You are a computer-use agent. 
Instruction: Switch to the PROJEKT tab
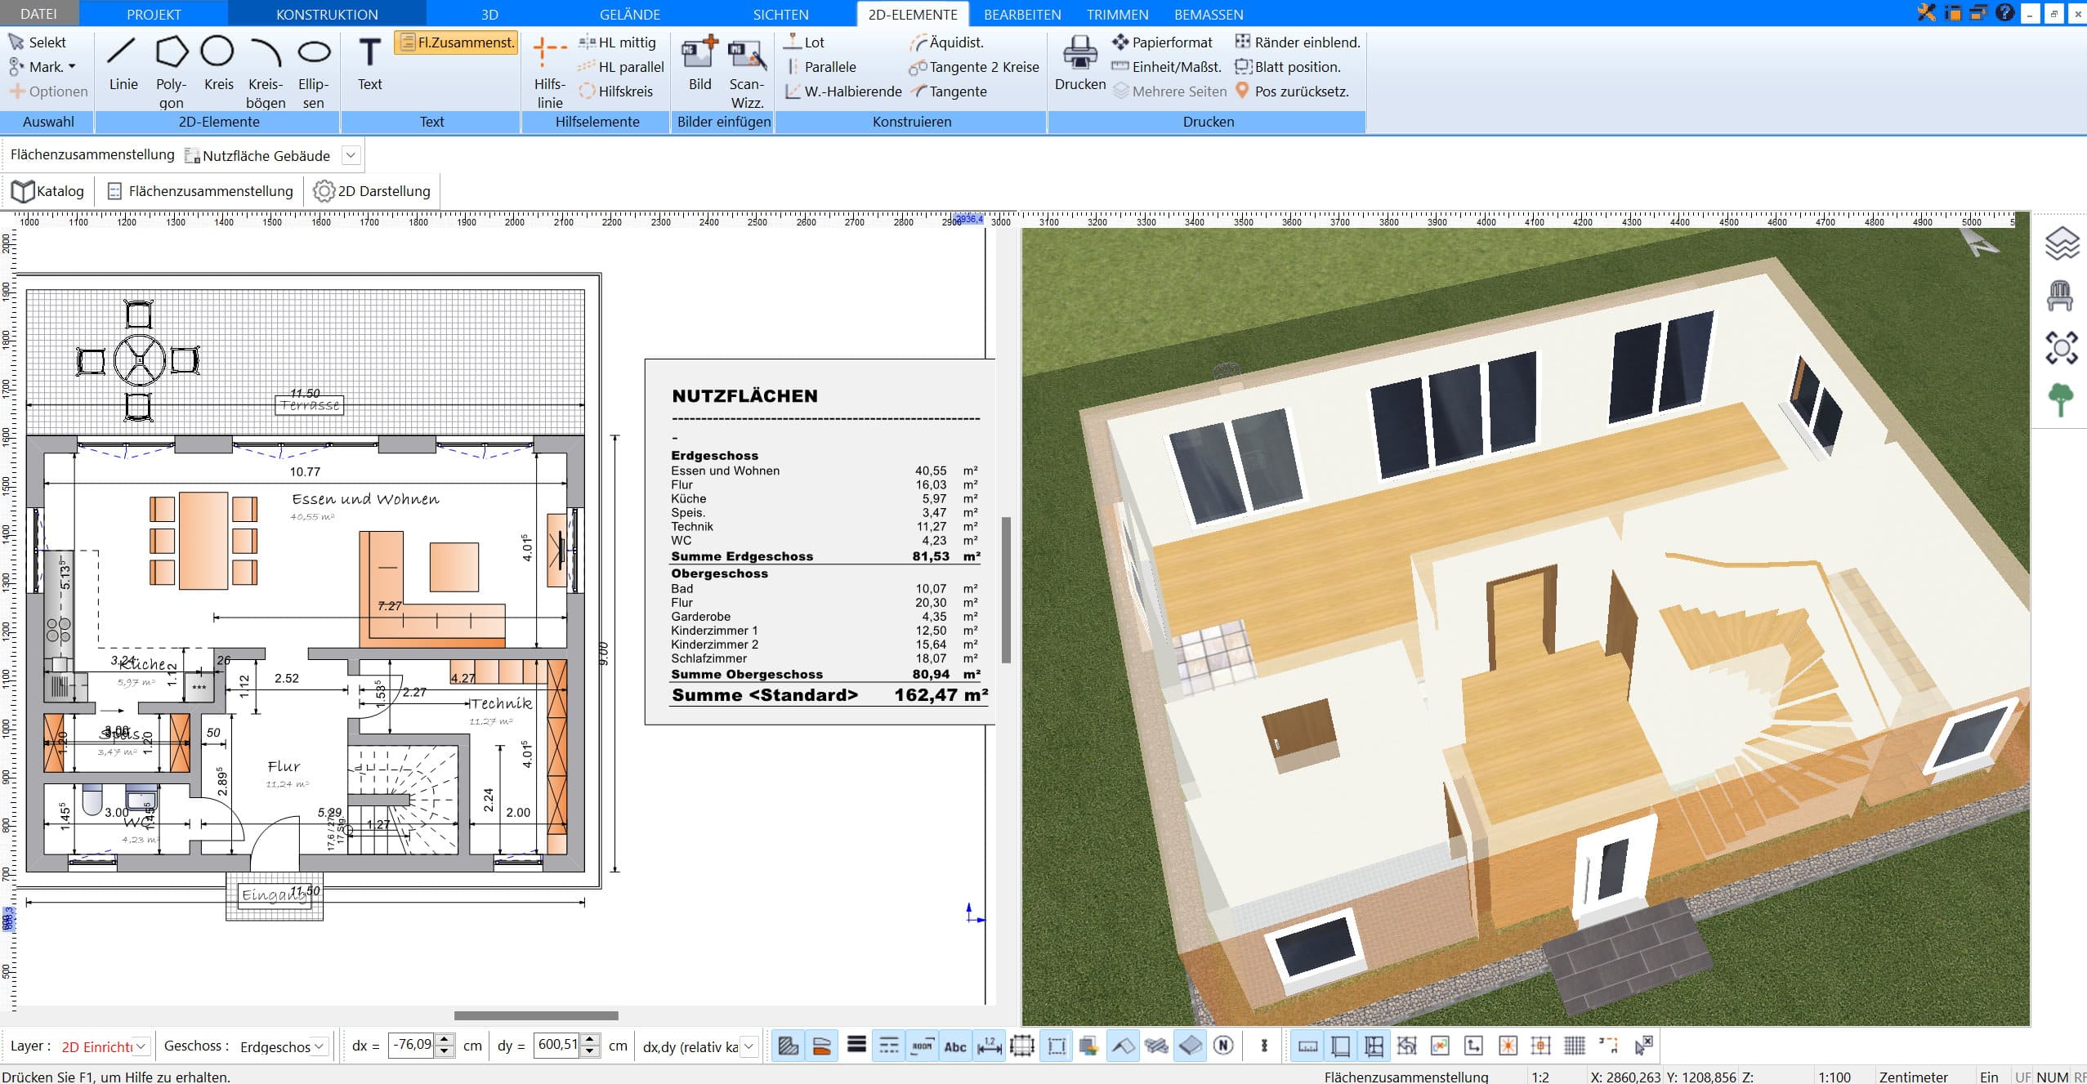[x=154, y=14]
